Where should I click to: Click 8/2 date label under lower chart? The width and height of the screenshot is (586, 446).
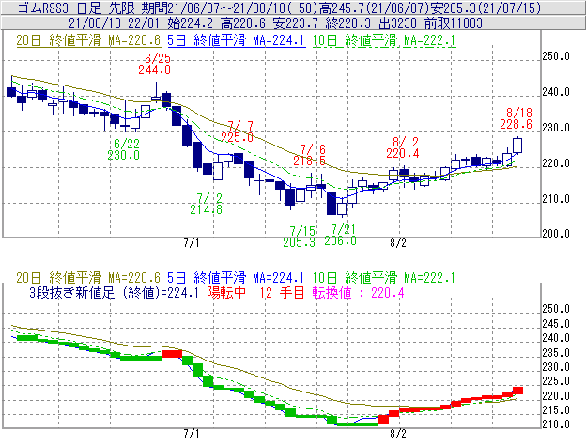point(398,434)
